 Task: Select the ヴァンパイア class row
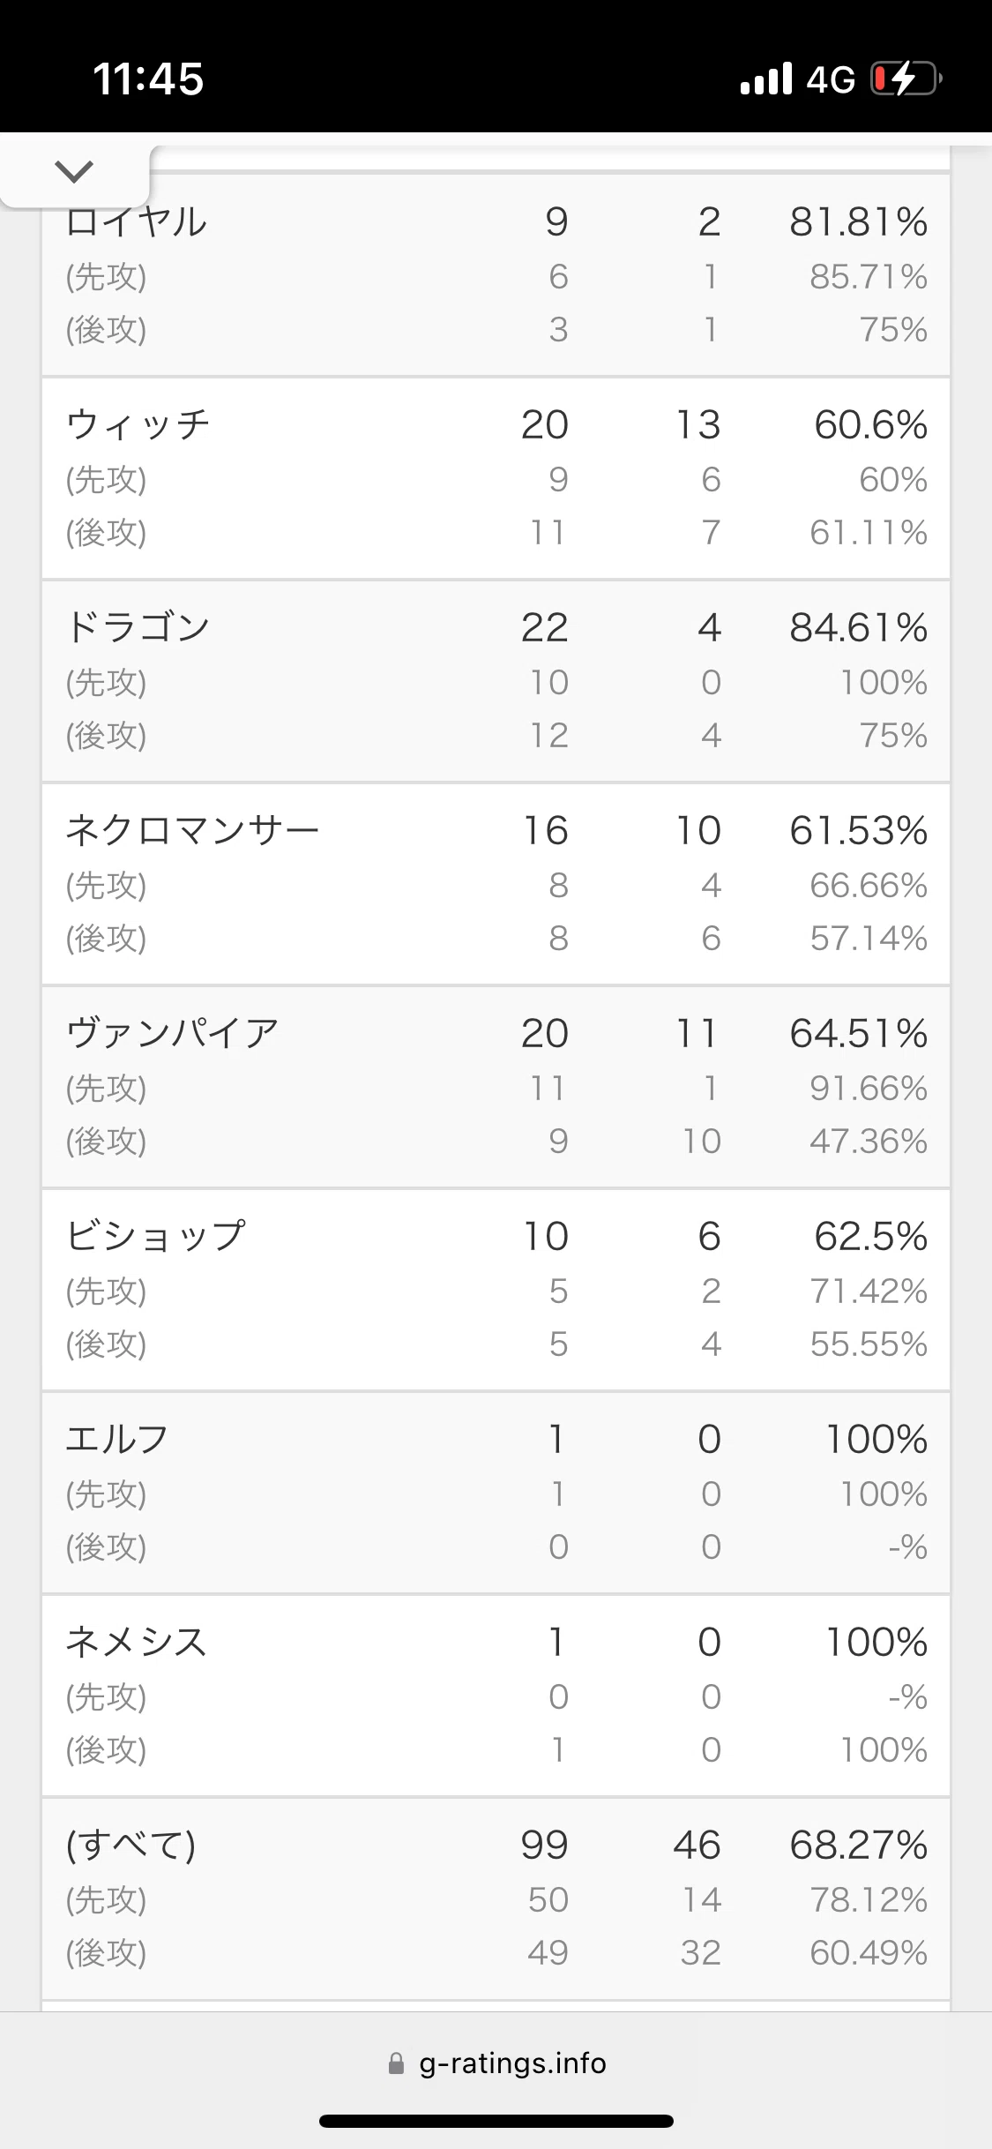coord(496,1087)
